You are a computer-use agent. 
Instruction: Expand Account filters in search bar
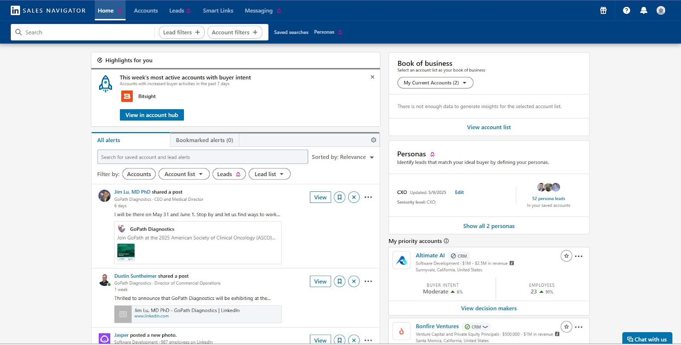235,32
